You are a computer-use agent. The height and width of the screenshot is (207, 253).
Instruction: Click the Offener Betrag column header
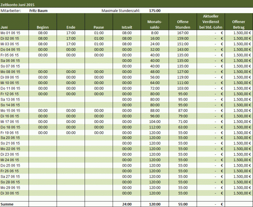coord(239,24)
